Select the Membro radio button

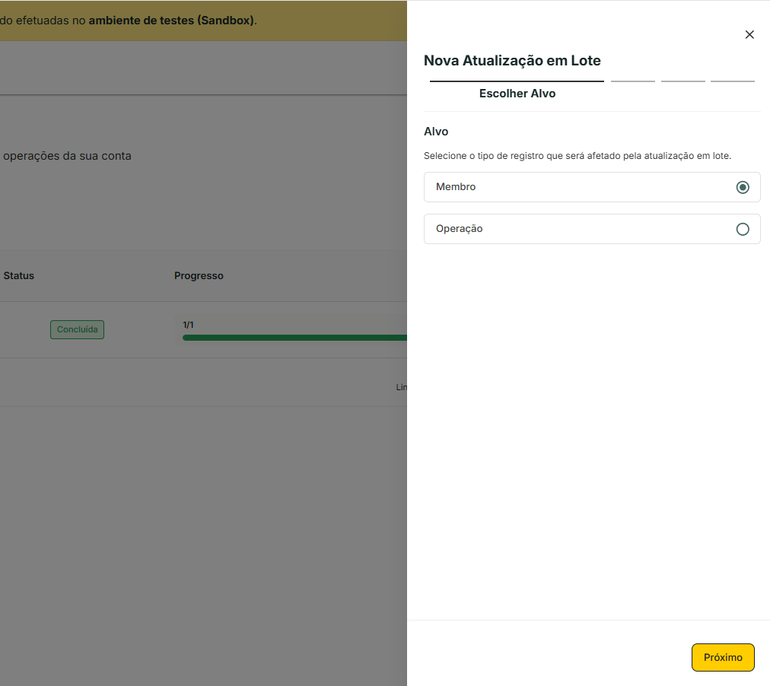(743, 187)
